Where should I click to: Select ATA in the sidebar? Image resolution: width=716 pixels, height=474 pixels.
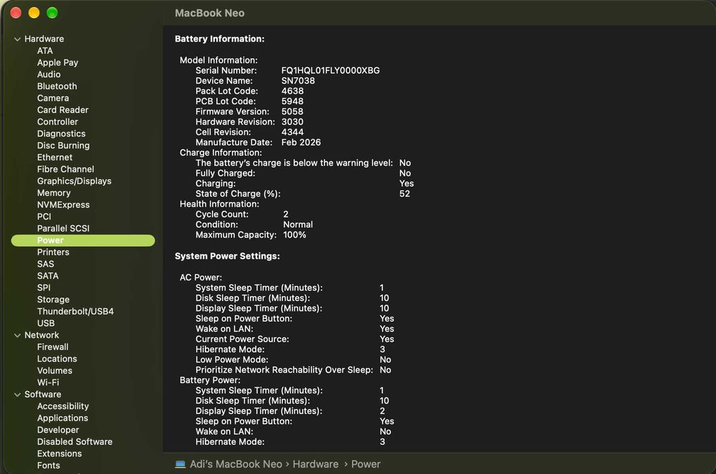[44, 51]
